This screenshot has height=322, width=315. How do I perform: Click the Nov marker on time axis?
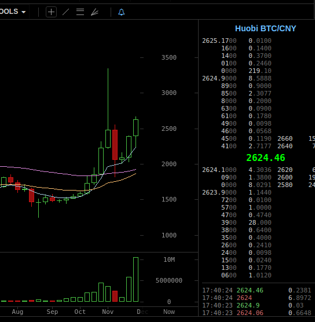point(108,312)
